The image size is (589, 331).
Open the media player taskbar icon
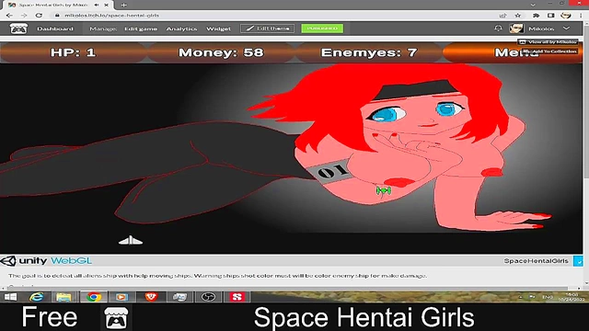coord(121,297)
